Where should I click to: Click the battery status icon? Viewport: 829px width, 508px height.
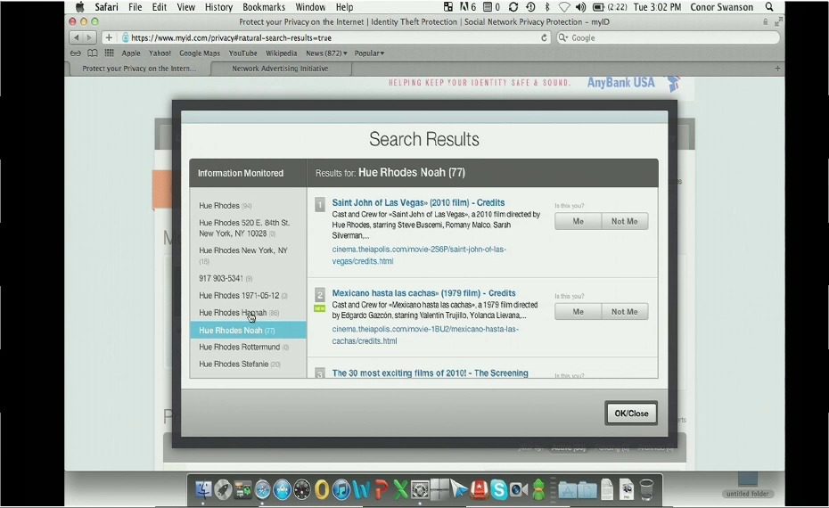click(598, 7)
